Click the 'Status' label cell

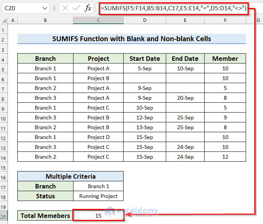point(45,196)
